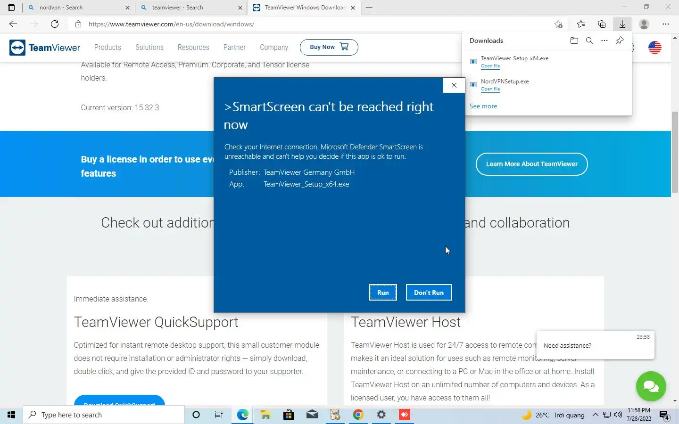The width and height of the screenshot is (679, 424).
Task: Open file link under NordVPNSetup.exe
Action: pyautogui.click(x=490, y=89)
